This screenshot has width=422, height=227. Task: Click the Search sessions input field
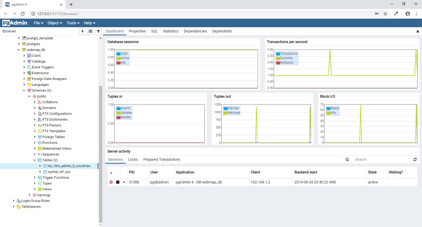[381, 159]
